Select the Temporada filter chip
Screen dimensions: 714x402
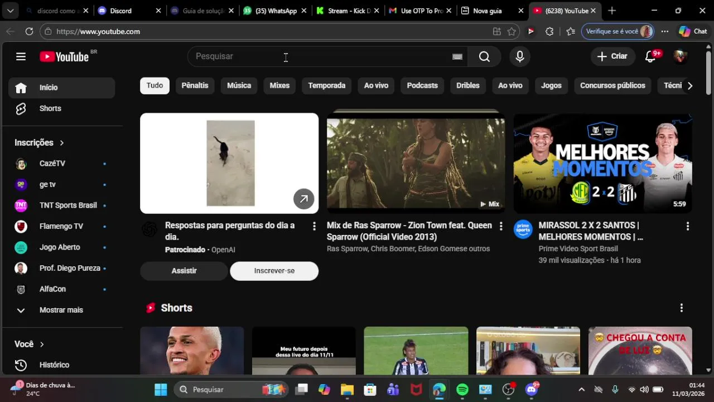327,85
